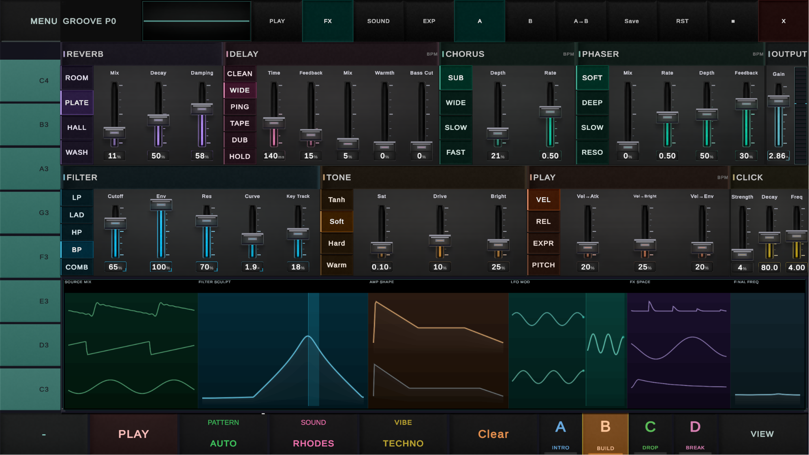Image resolution: width=809 pixels, height=455 pixels.
Task: Select the DEEP phaser mode
Action: click(592, 103)
